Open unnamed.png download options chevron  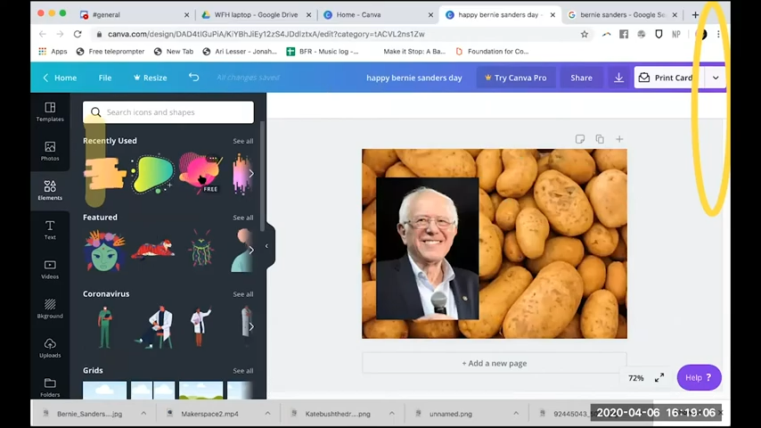tap(516, 414)
